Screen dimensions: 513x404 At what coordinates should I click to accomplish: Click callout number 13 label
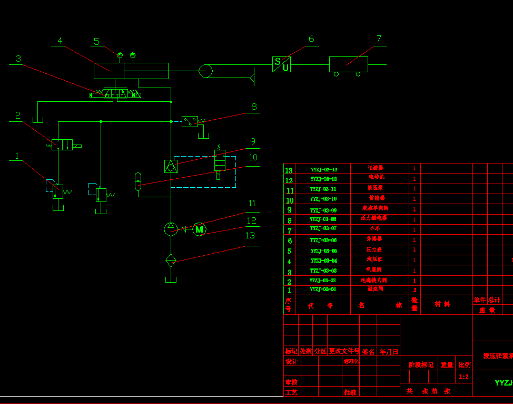coord(250,235)
